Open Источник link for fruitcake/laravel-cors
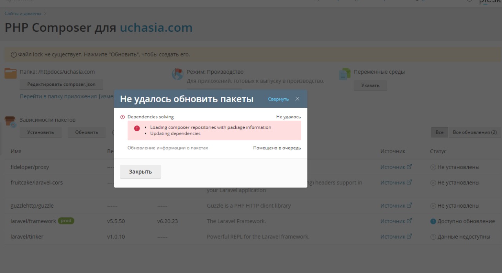 (x=396, y=183)
